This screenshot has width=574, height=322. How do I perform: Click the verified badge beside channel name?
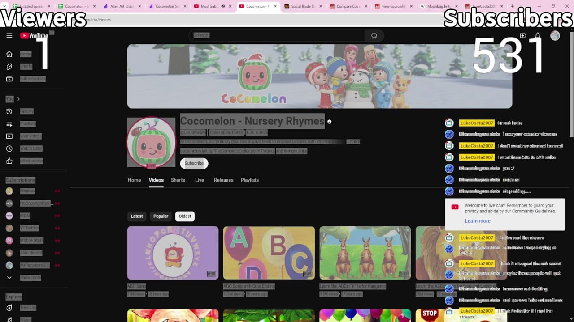point(329,122)
